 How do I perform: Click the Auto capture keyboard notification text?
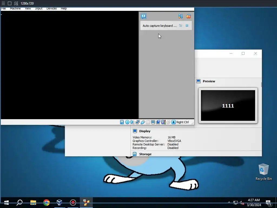(160, 26)
